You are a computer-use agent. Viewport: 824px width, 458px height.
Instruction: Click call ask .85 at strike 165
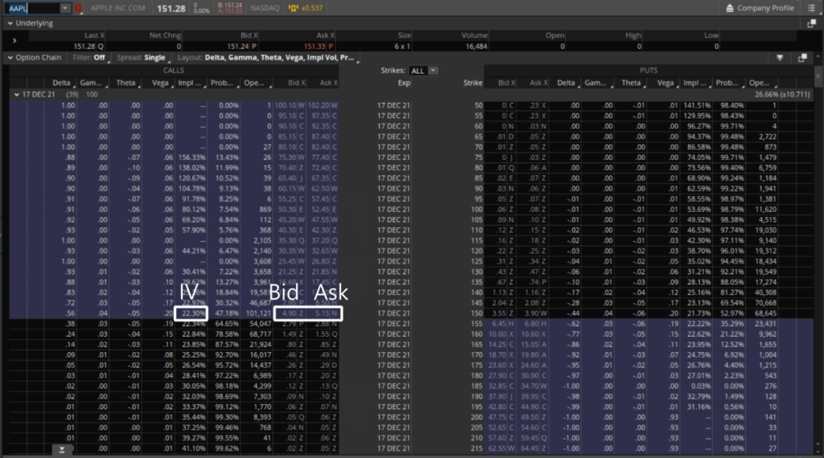point(327,345)
